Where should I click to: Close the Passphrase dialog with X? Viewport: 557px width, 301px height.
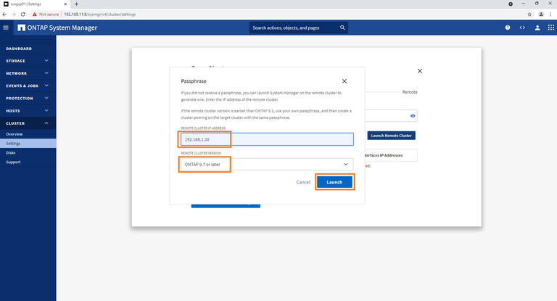click(344, 82)
